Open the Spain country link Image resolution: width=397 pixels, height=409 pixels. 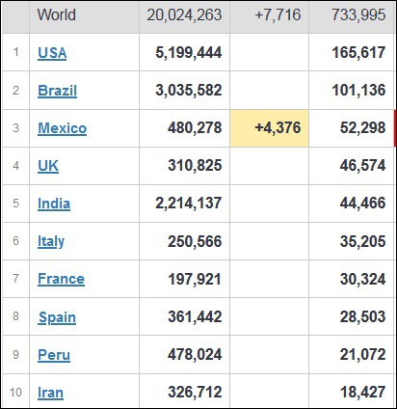pos(57,316)
